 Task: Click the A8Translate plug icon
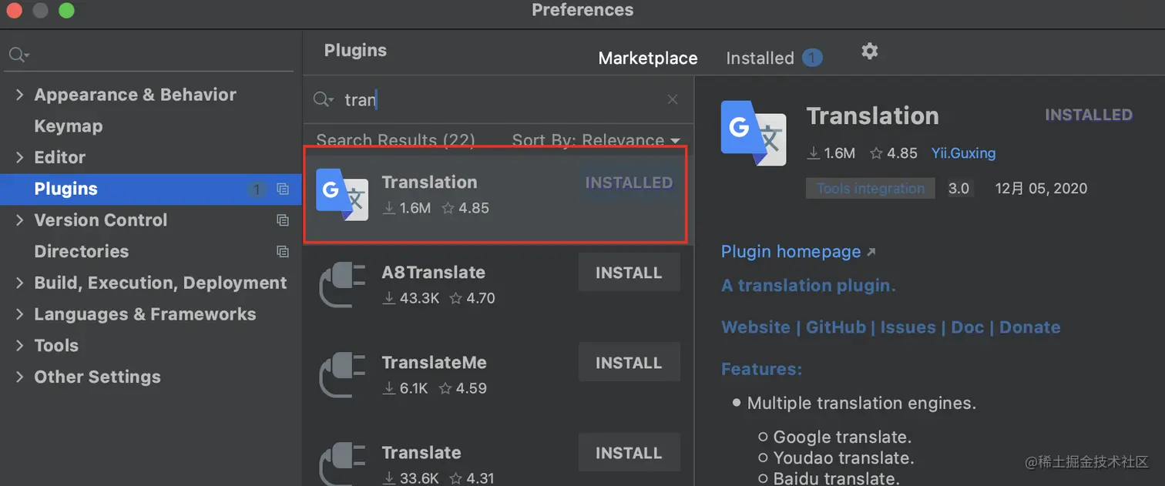pos(342,285)
